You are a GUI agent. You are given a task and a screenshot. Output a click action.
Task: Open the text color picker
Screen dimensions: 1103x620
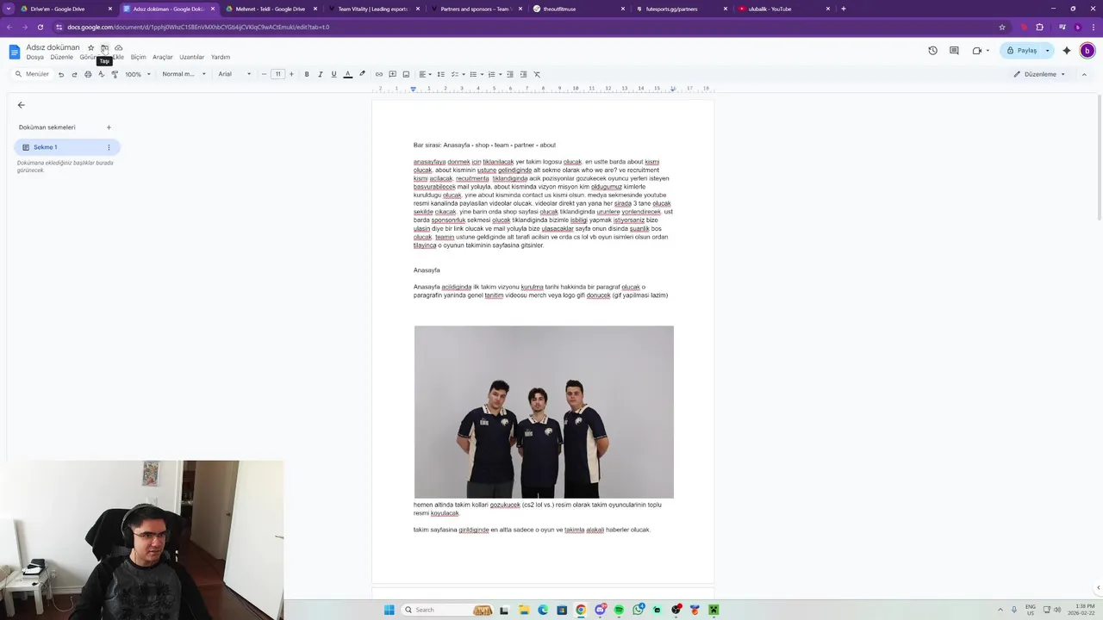pyautogui.click(x=347, y=74)
